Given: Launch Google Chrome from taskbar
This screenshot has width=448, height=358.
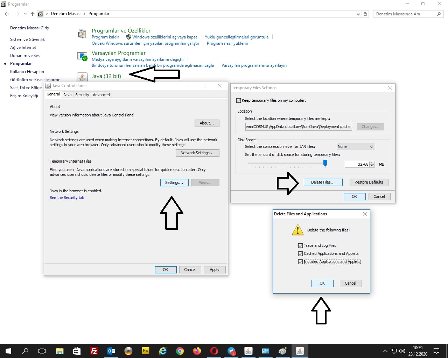Looking at the screenshot, I should coord(180,351).
